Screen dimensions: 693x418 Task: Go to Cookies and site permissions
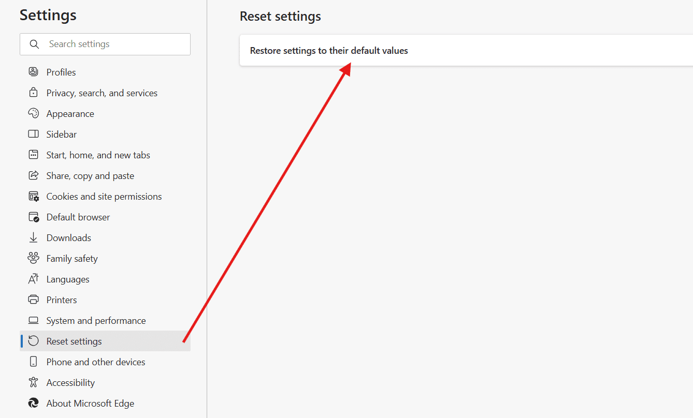[x=104, y=197]
